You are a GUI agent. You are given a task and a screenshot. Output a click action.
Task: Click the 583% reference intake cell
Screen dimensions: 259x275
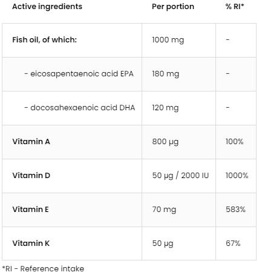235,210
